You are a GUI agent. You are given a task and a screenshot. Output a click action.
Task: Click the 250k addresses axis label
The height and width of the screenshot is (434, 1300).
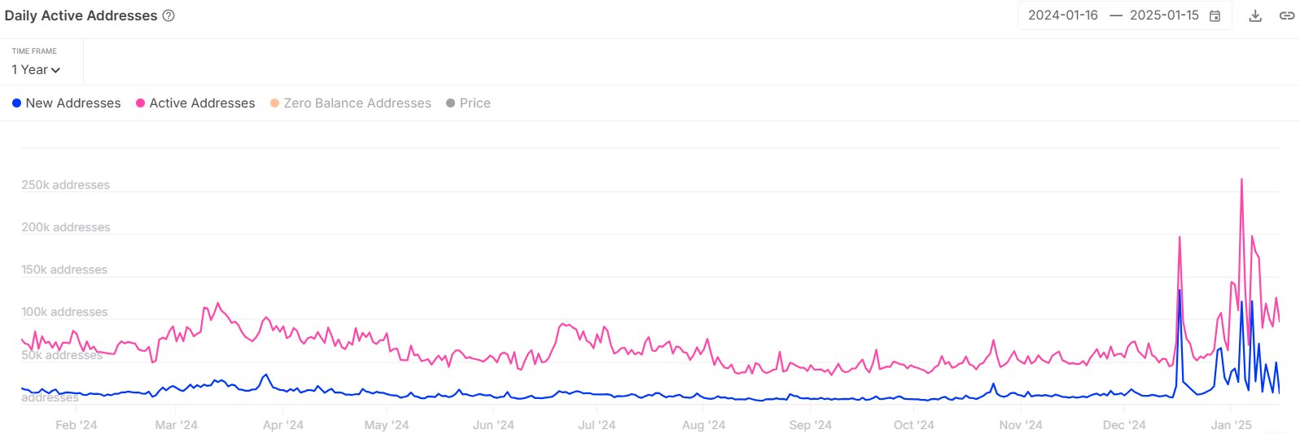coord(65,185)
